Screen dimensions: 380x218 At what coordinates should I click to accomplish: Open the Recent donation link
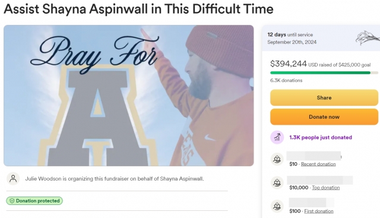click(318, 164)
